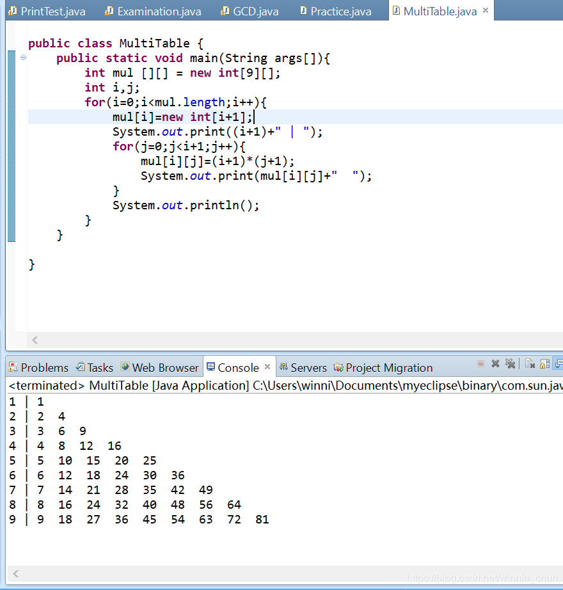Remove all terminated launches (double X icon)

[510, 363]
